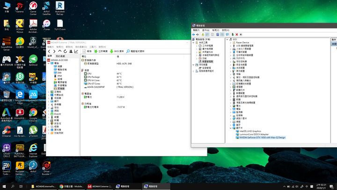Select IPMI item in AIDA64 tree

[x=59, y=76]
